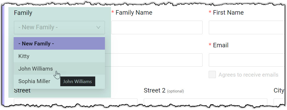
Task: Click the 'Agrees to receive emails' label text
Action: click(248, 75)
